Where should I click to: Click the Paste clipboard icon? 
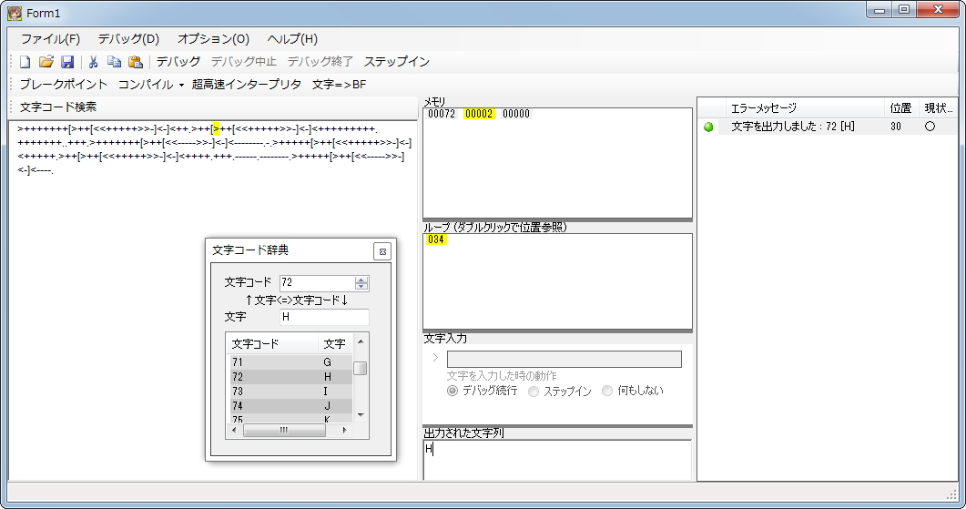(x=136, y=62)
